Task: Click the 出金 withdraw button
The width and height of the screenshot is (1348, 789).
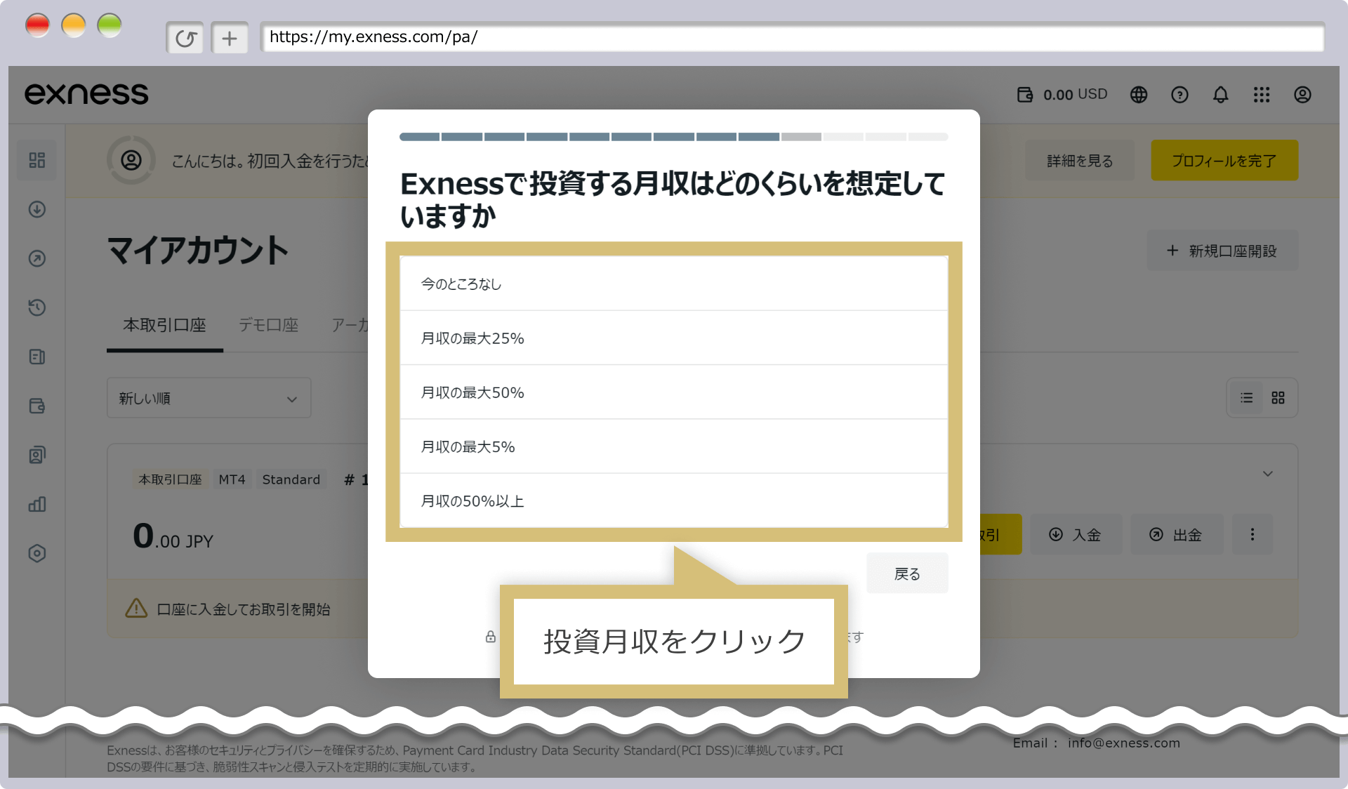Action: point(1177,534)
